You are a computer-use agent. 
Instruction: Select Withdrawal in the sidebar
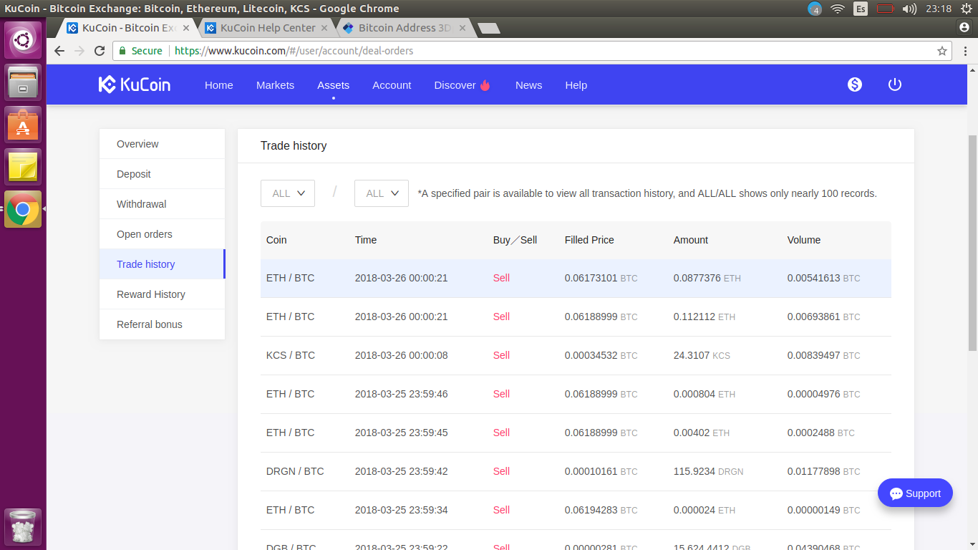point(163,204)
